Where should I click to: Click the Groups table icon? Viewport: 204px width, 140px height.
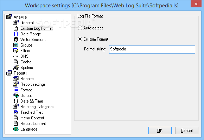click(16, 45)
